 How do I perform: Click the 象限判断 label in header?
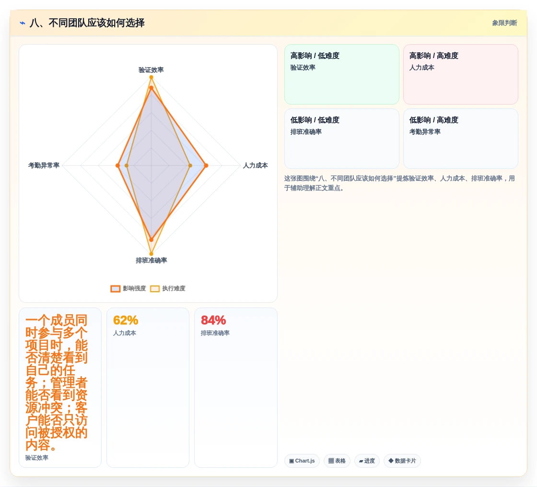[504, 23]
